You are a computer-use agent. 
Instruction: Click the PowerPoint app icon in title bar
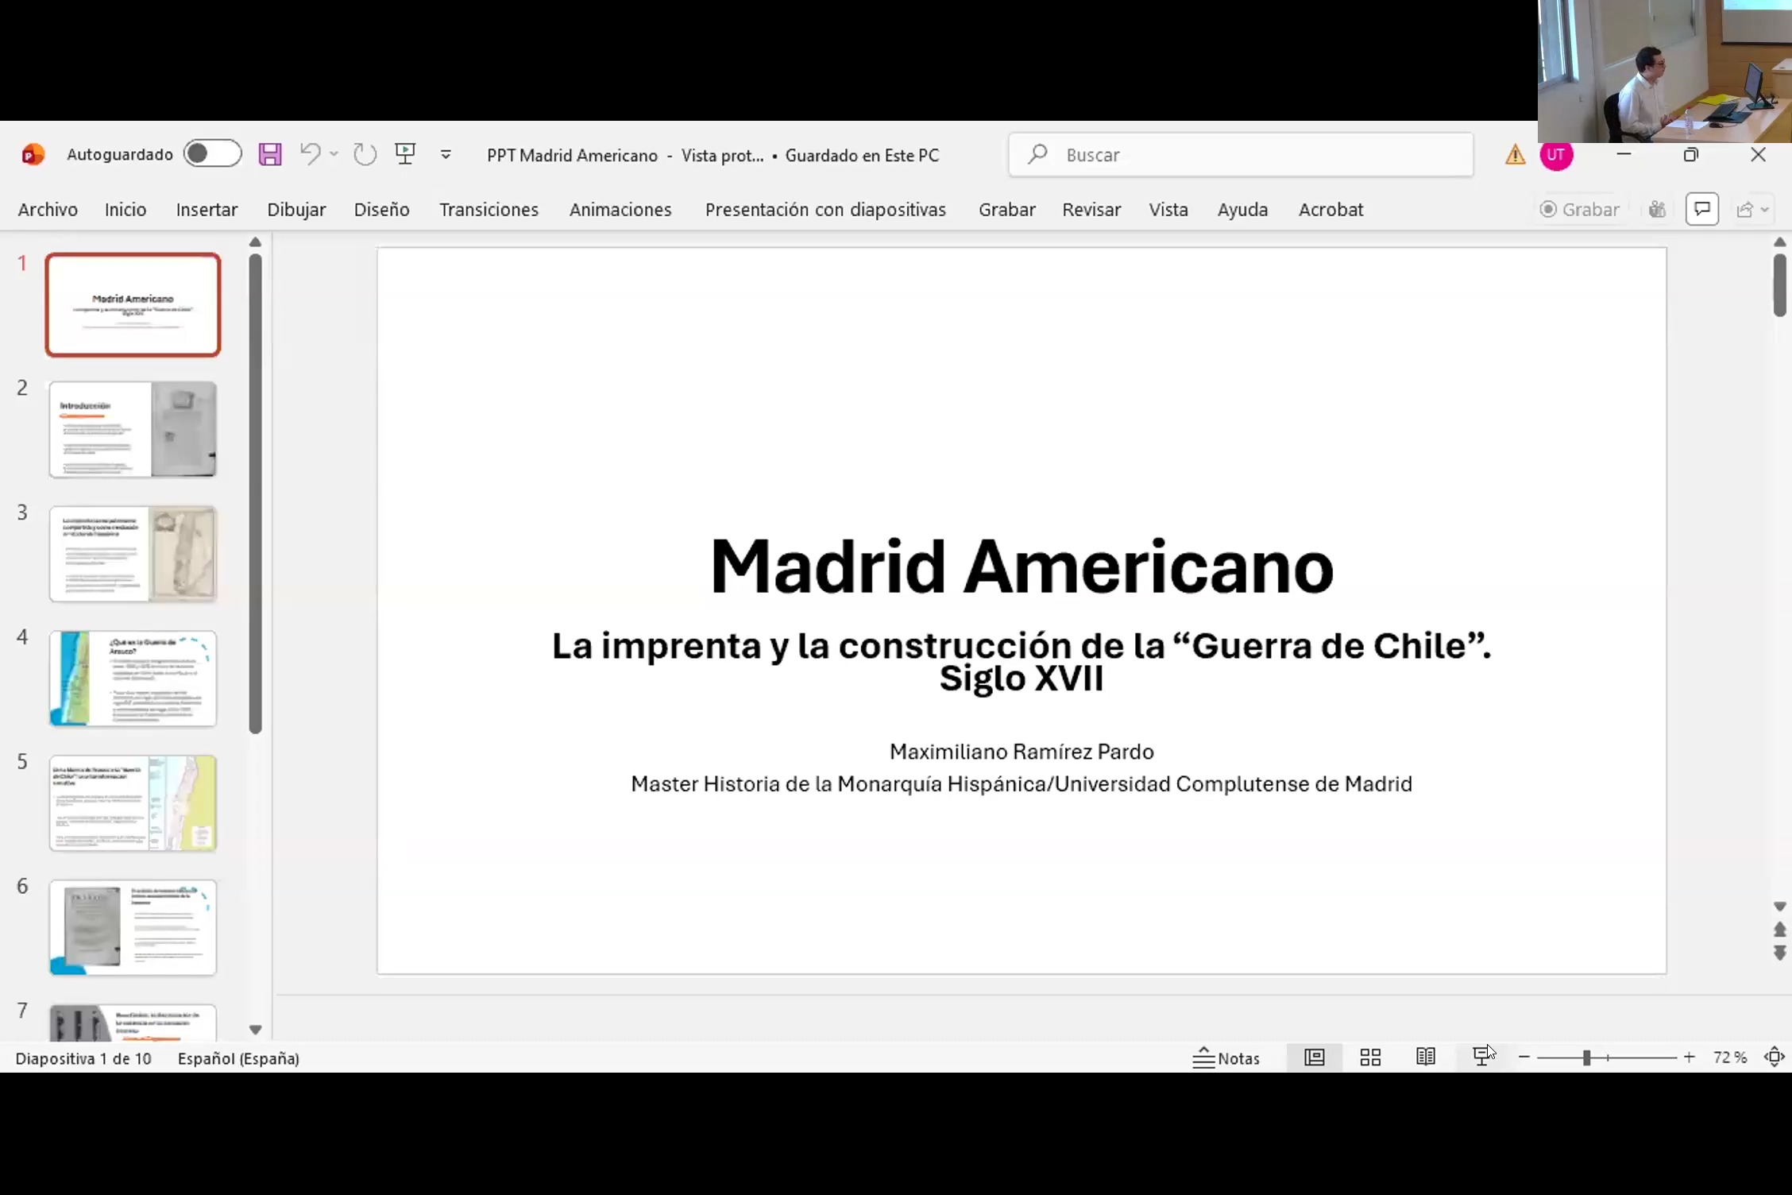[33, 154]
